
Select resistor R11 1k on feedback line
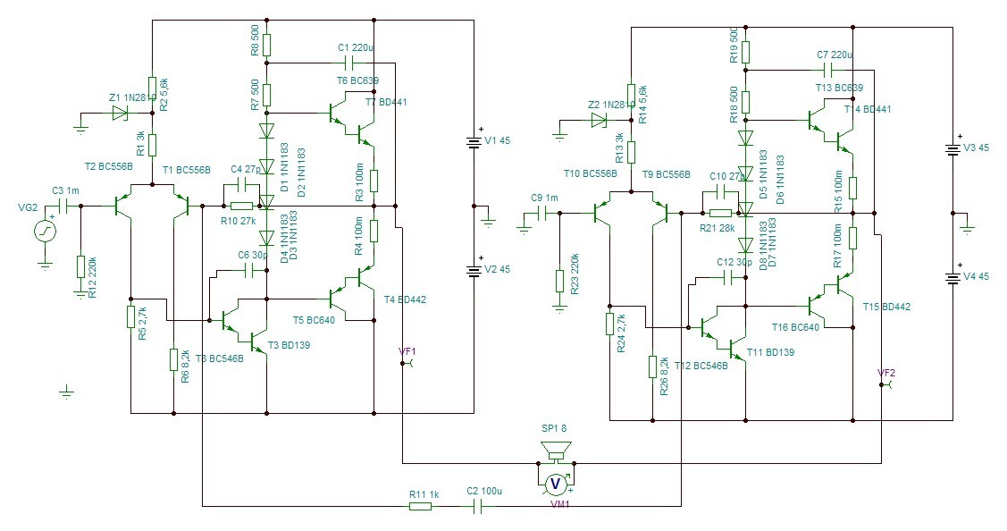(x=421, y=507)
